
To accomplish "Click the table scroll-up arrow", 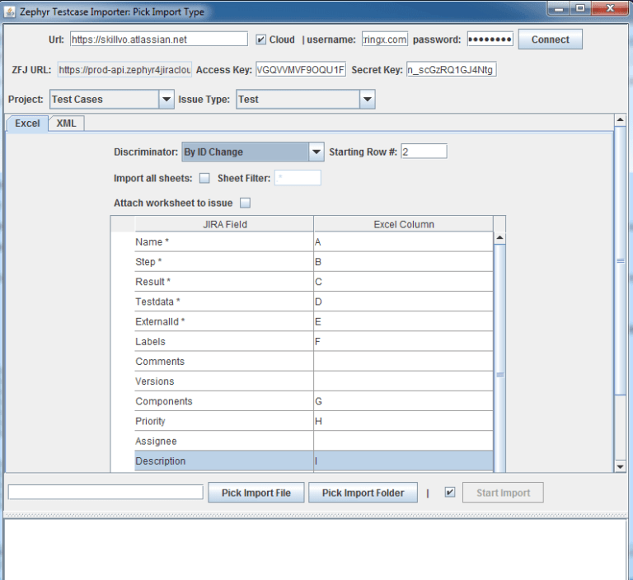I will 499,239.
